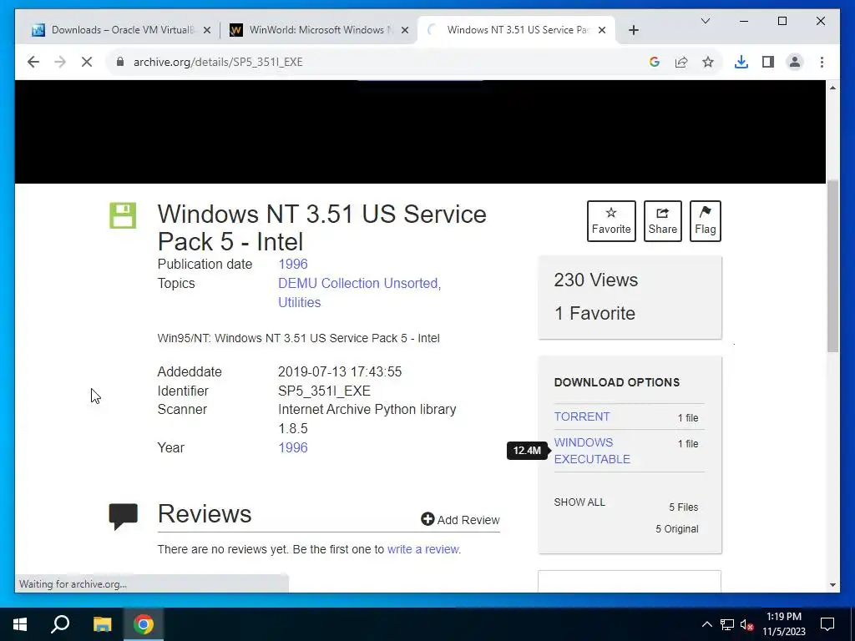The width and height of the screenshot is (855, 641).
Task: Open the Windows Start menu
Action: pos(20,624)
